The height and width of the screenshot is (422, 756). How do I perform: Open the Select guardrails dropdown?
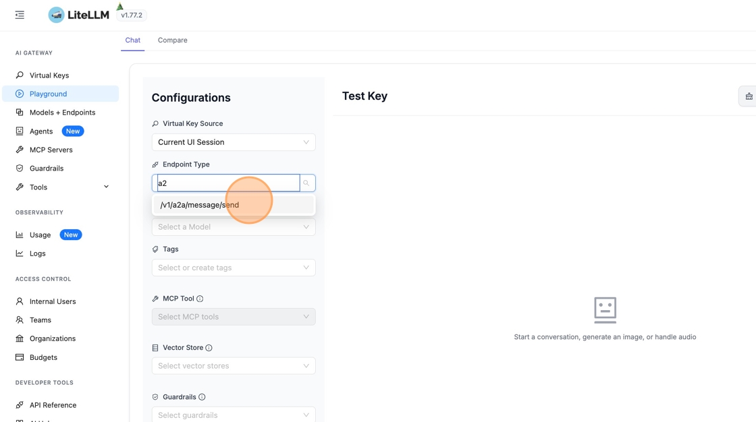tap(234, 415)
